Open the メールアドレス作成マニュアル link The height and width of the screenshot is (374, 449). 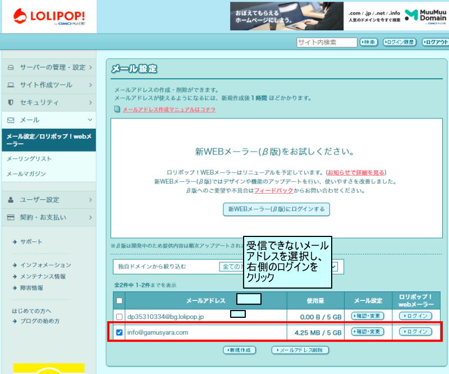point(168,110)
